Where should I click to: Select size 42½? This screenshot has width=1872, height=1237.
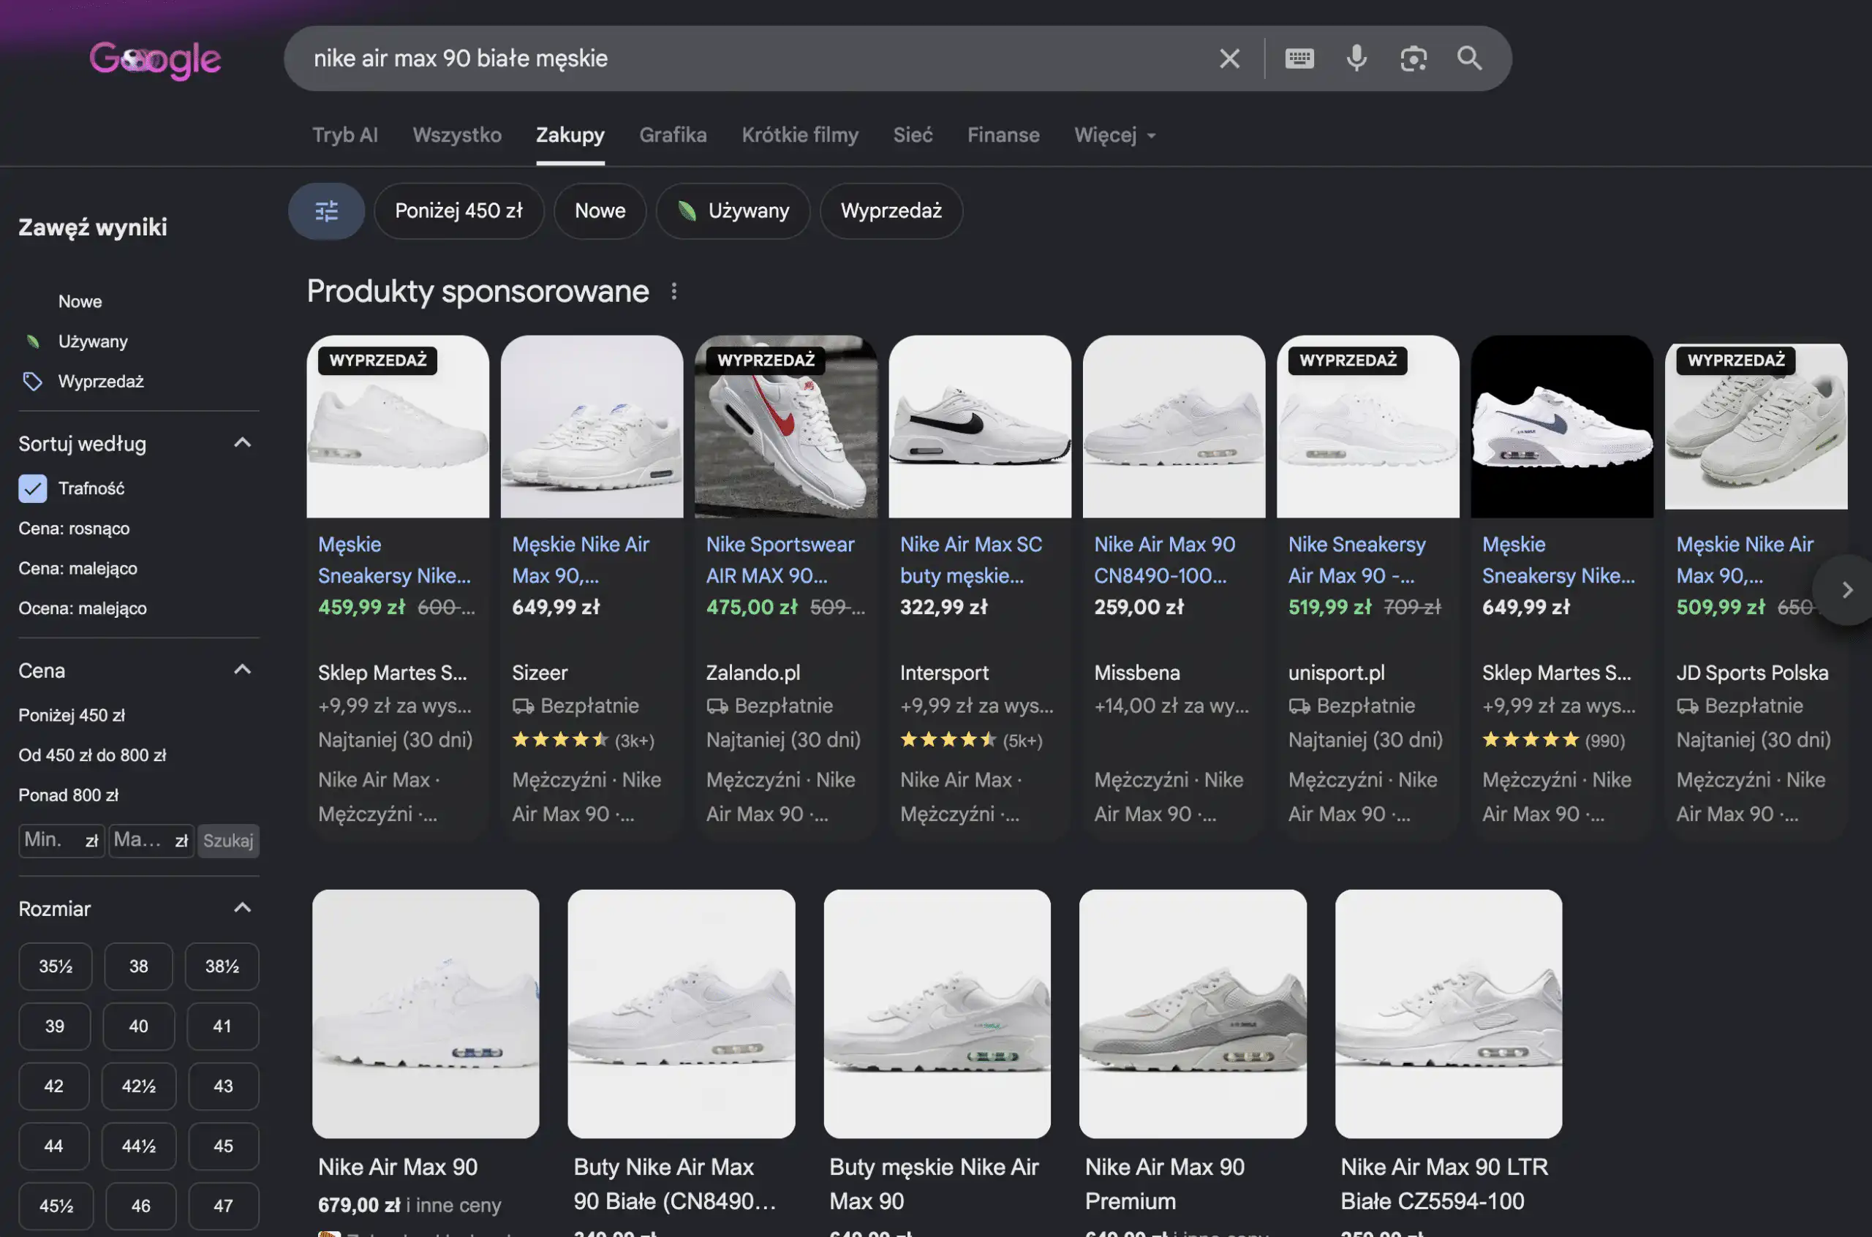139,1086
